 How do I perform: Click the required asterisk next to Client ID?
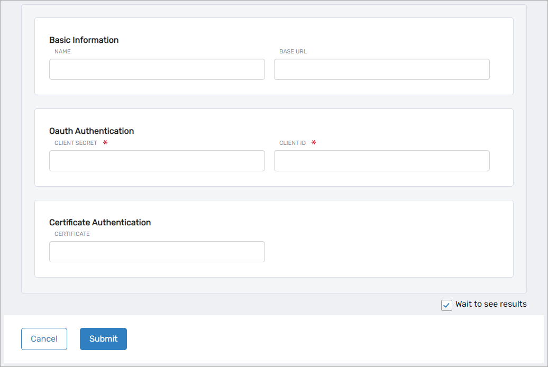pos(313,143)
